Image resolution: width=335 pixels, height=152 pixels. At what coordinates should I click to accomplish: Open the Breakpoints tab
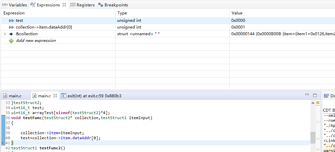(x=113, y=5)
